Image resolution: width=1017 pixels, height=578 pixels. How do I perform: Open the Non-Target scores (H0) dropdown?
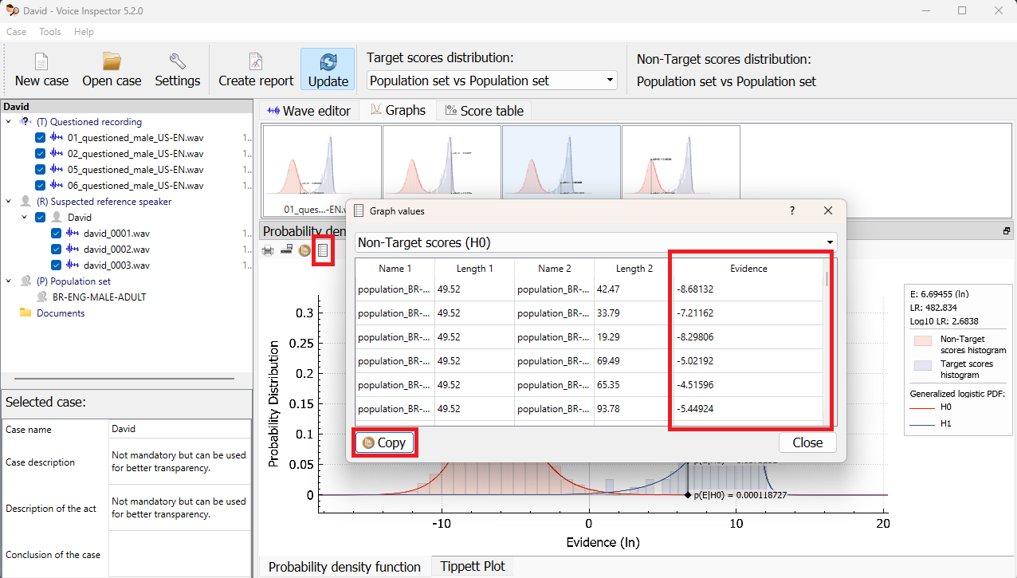pos(595,242)
